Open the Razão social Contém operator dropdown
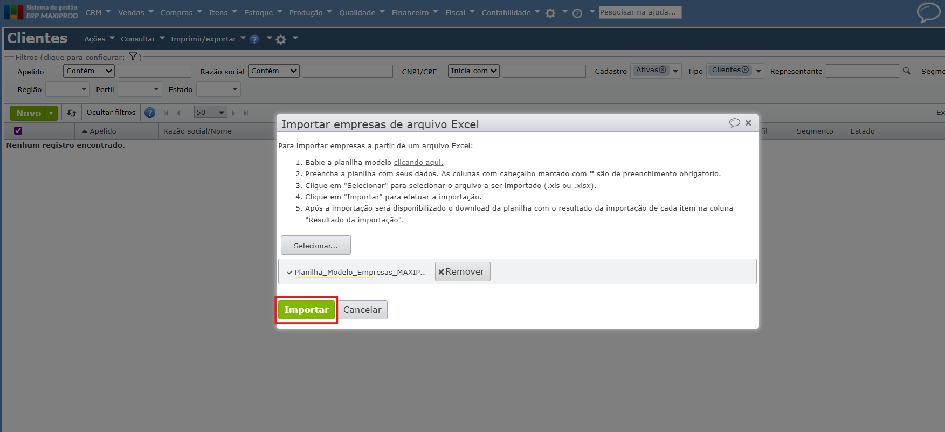Screen dimensions: 945x432 (274, 71)
